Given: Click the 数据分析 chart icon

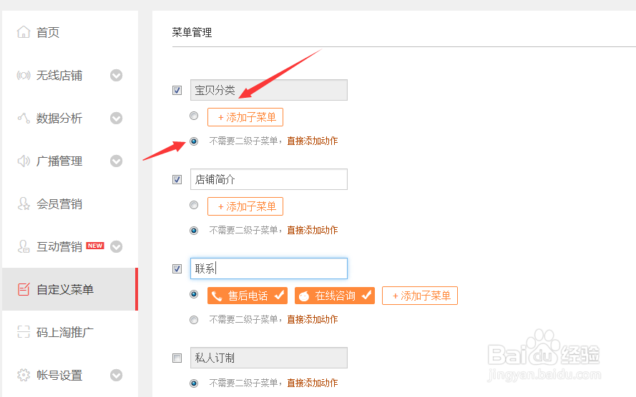Looking at the screenshot, I should [x=24, y=118].
